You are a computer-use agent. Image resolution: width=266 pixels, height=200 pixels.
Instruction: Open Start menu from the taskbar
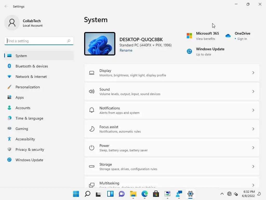(x=76, y=194)
